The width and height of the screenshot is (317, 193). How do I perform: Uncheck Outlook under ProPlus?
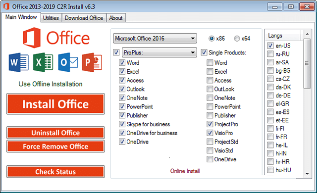coord(122,89)
